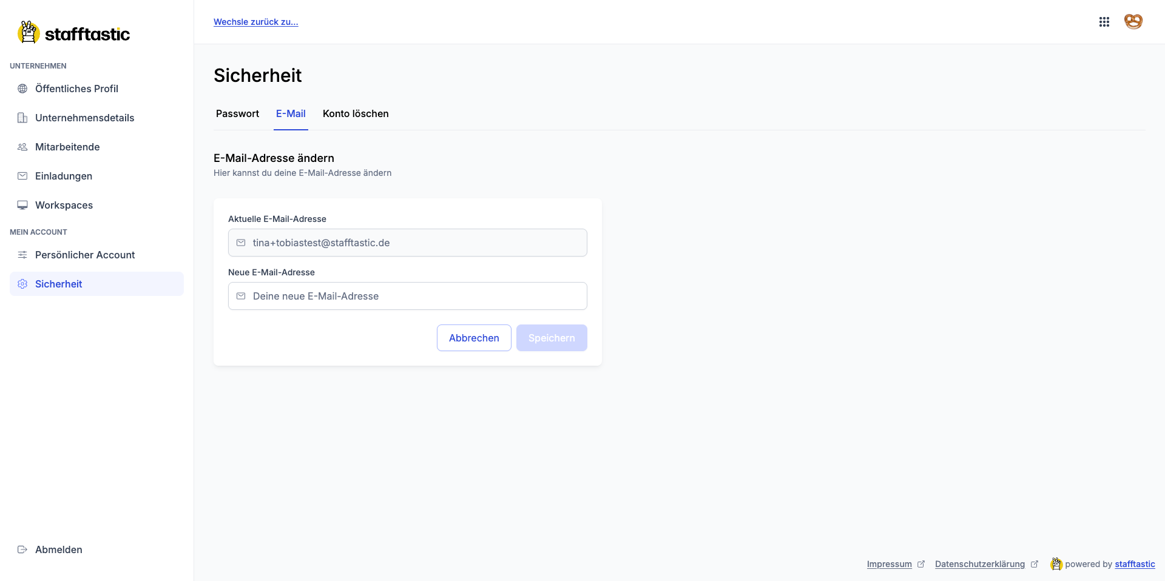Click the pretzel user avatar
This screenshot has width=1165, height=581.
click(1133, 22)
